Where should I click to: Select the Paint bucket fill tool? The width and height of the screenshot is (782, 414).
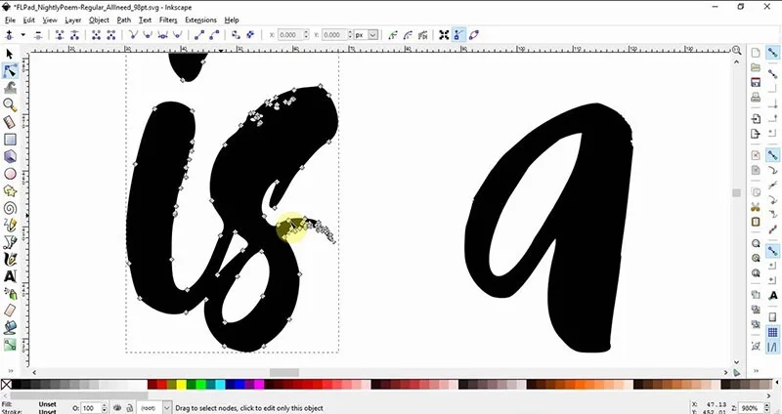(x=10, y=327)
